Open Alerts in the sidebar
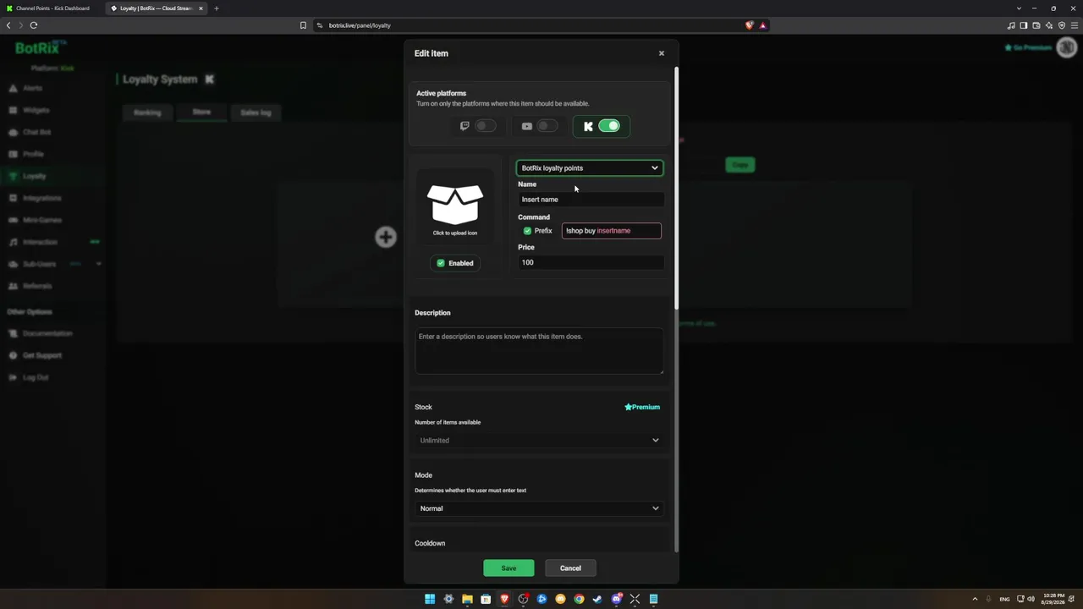 click(32, 88)
